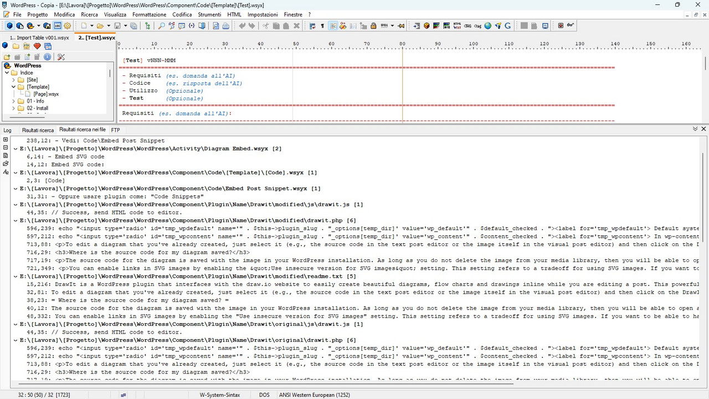
Task: Open the Progetto menu
Action: pos(38,14)
